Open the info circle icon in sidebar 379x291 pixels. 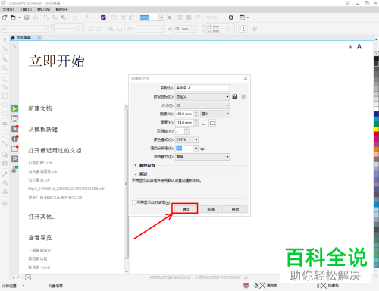[14, 139]
